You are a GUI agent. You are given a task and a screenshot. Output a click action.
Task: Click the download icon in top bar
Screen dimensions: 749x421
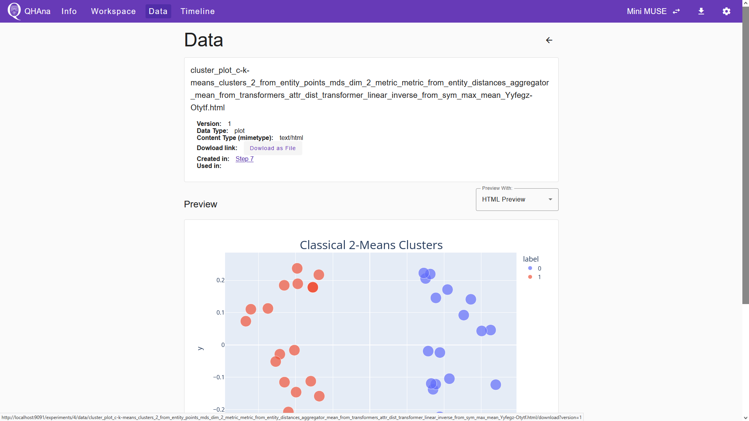point(701,11)
